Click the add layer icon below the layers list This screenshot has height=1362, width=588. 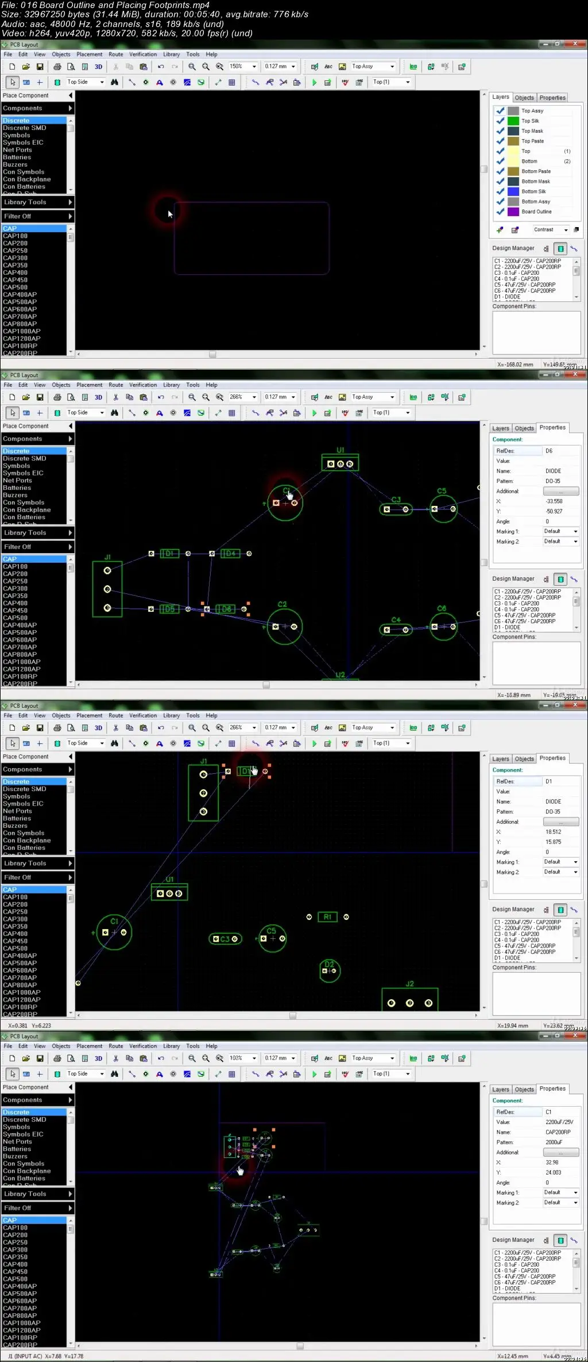(500, 230)
